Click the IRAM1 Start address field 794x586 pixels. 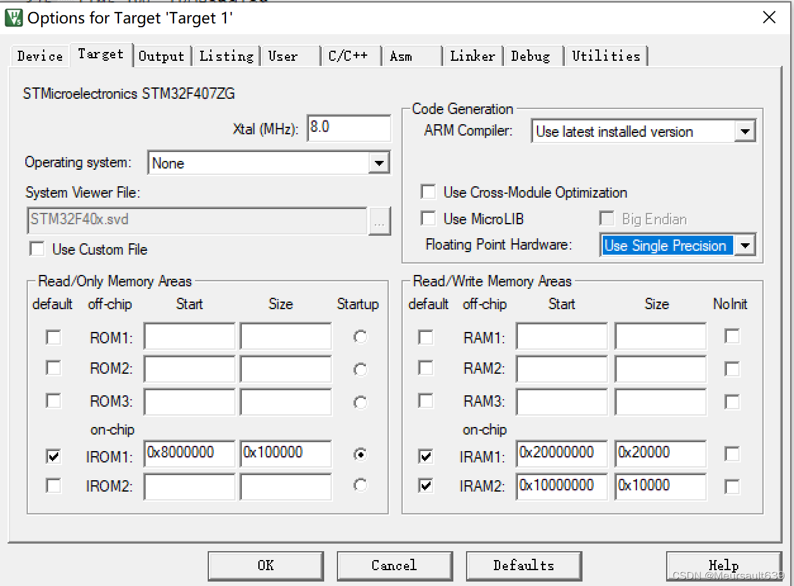pyautogui.click(x=562, y=454)
